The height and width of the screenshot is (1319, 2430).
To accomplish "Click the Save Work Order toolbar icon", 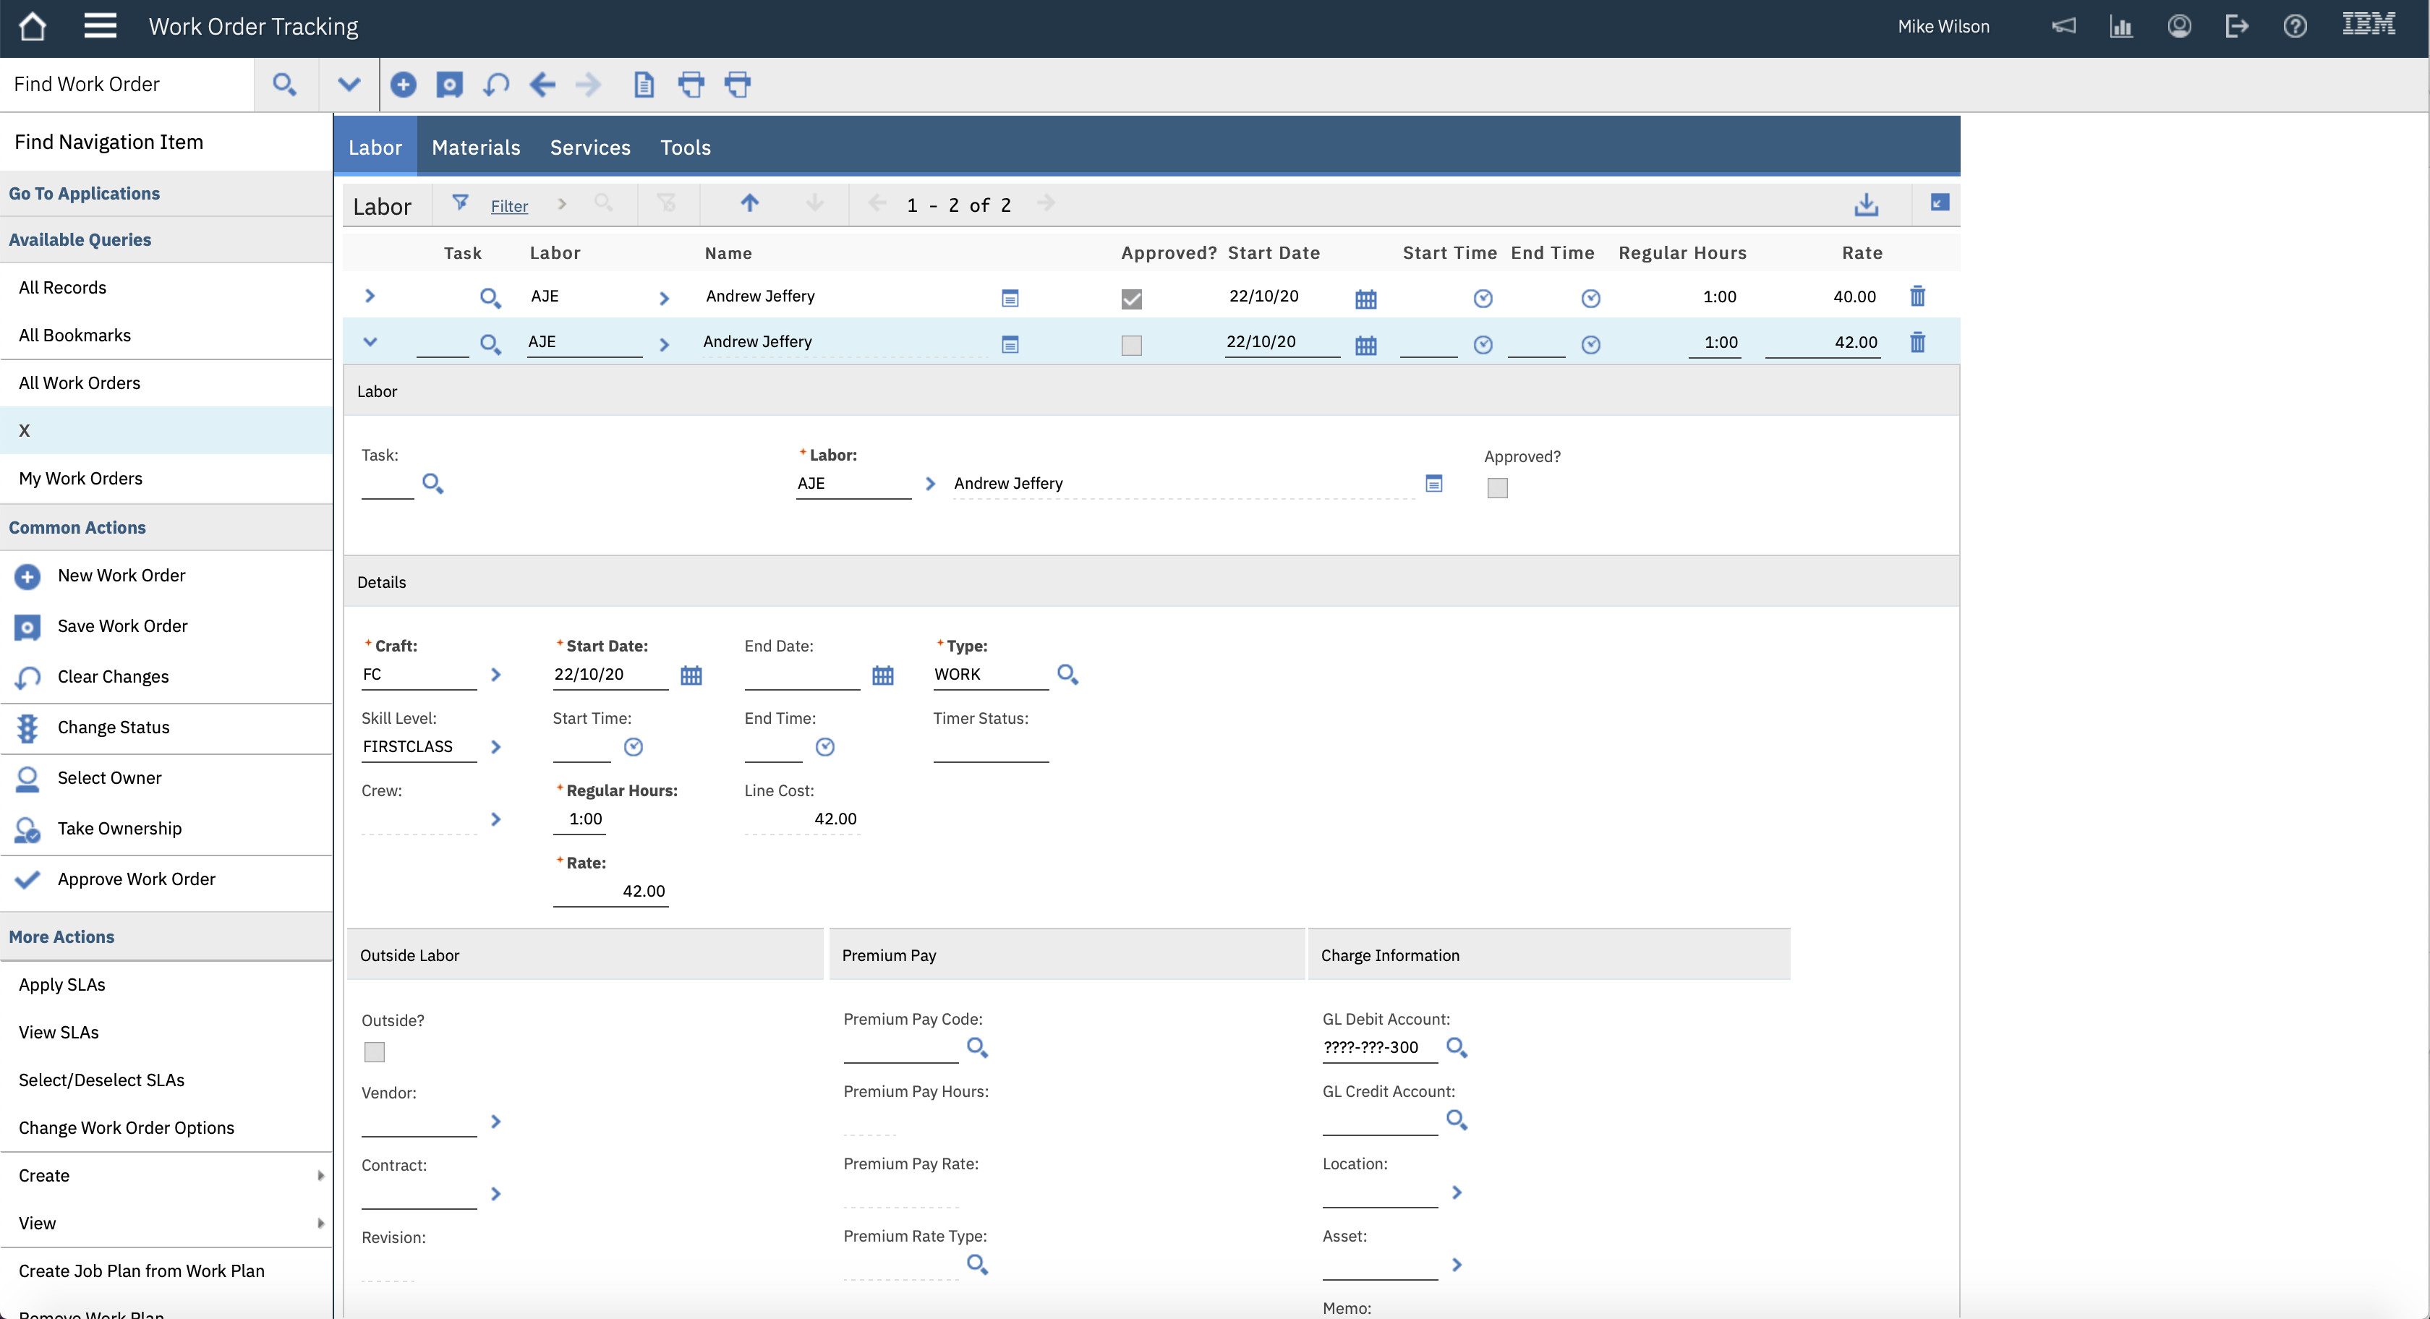I will click(449, 85).
